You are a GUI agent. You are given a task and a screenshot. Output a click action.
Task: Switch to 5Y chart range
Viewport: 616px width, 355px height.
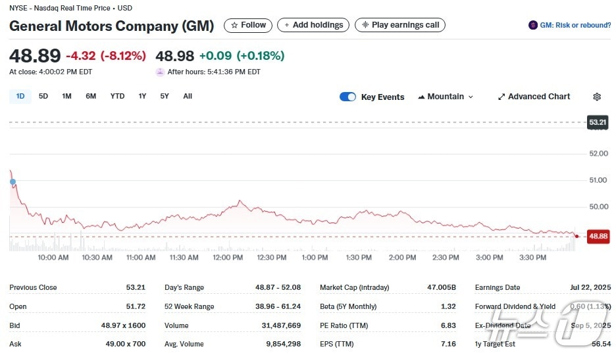coord(165,97)
